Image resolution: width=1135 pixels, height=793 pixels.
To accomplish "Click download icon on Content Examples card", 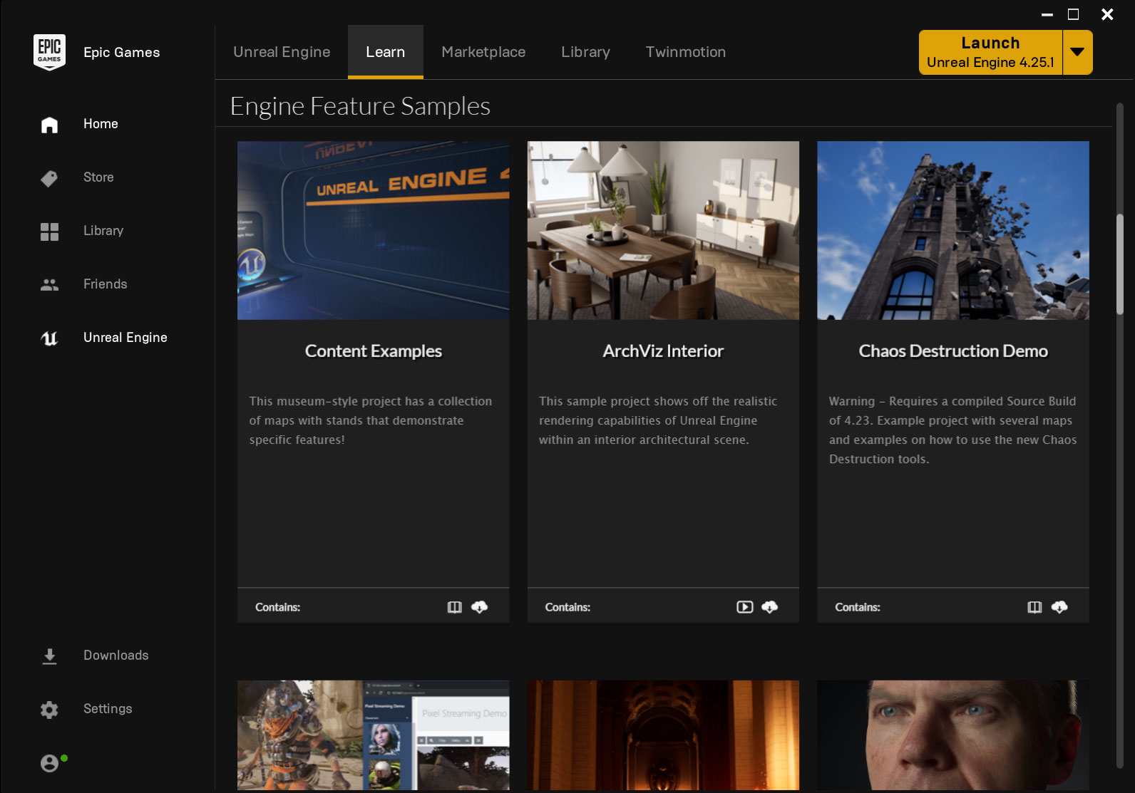I will [x=480, y=607].
